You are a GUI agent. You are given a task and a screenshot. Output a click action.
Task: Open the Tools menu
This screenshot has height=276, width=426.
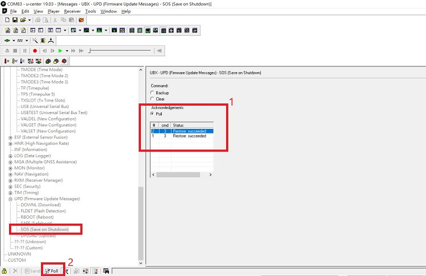90,11
